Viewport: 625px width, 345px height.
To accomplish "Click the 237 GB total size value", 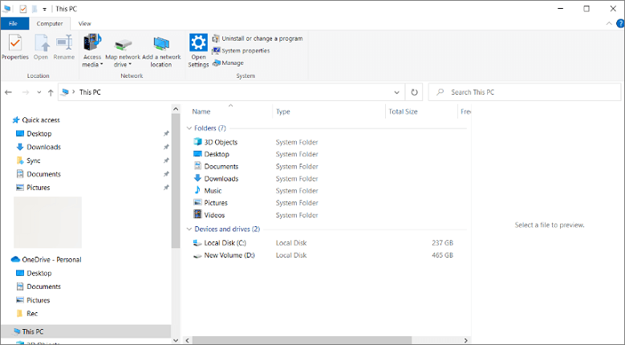I will coord(442,243).
